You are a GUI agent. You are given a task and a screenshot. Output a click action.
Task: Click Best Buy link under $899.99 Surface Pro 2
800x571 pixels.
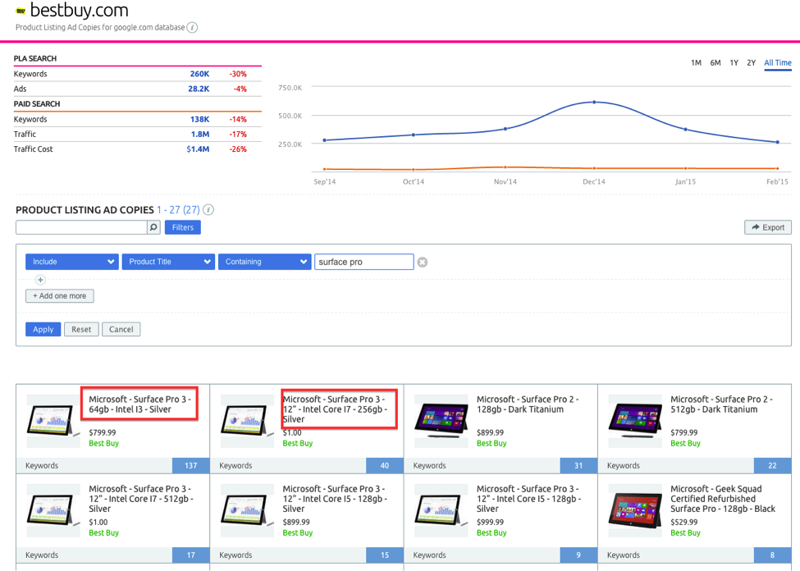(x=491, y=444)
